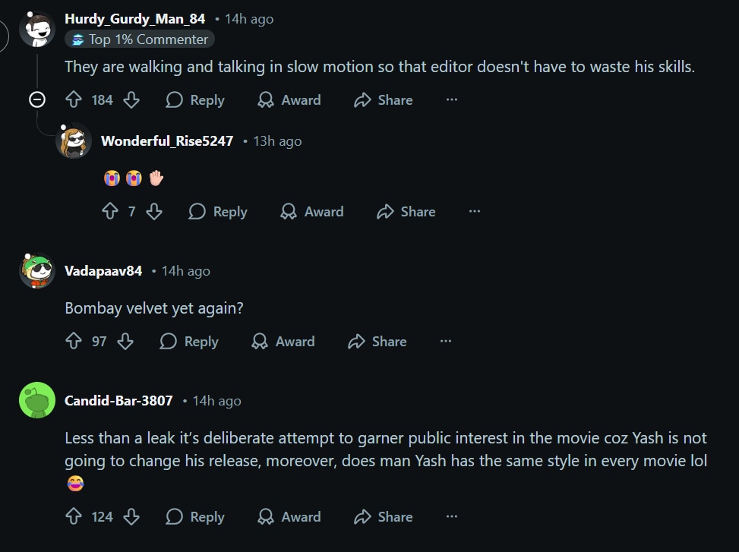This screenshot has height=552, width=739.
Task: Upvote Candid-Bar-3807's comment
Action: (74, 517)
